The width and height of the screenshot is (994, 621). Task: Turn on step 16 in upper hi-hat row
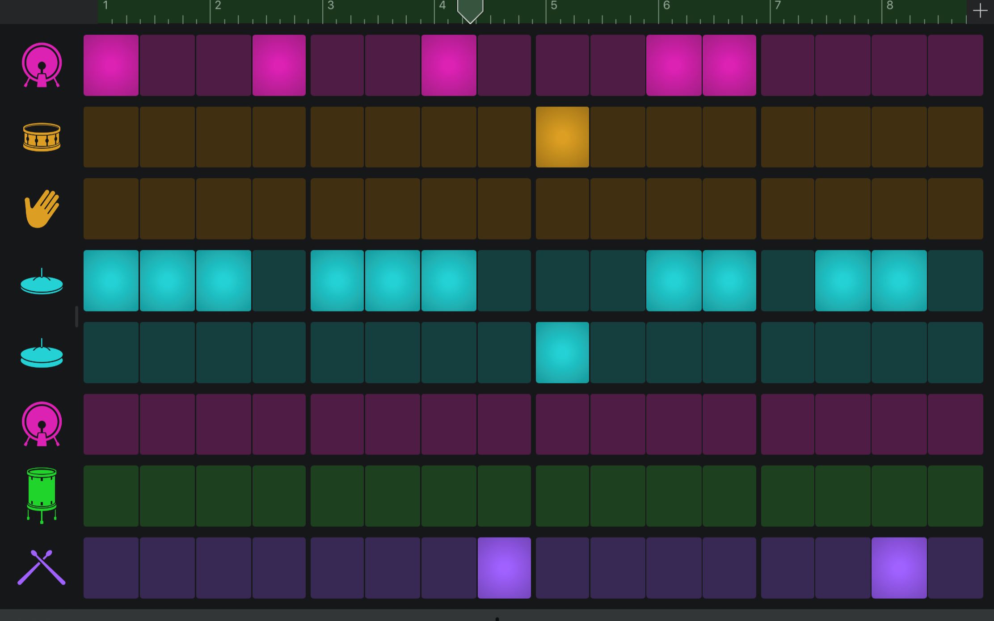click(x=956, y=281)
